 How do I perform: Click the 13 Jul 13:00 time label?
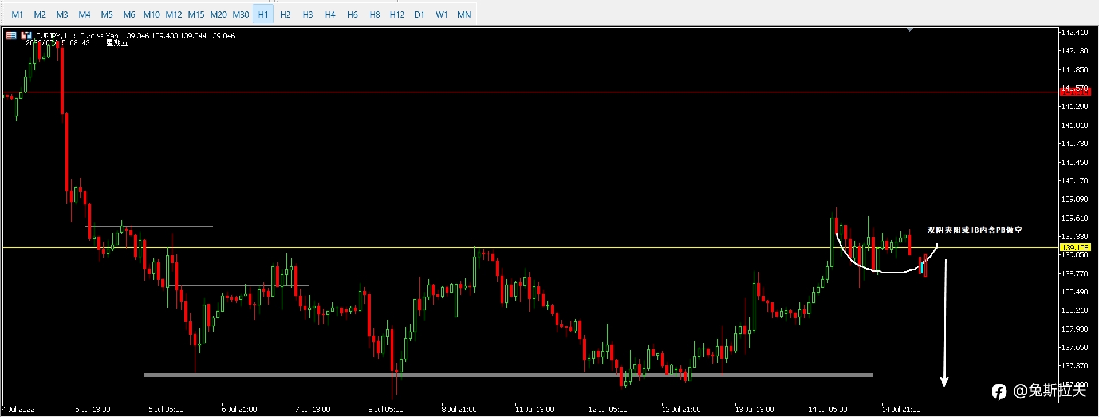[754, 409]
